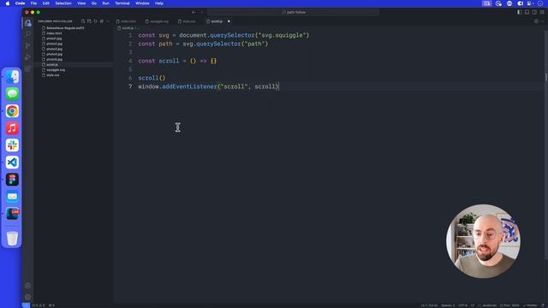The image size is (548, 308).
Task: Switch to the index.html editor tab
Action: coord(126,21)
